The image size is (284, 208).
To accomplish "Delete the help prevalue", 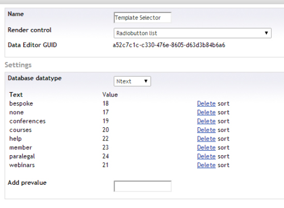I will click(x=206, y=139).
